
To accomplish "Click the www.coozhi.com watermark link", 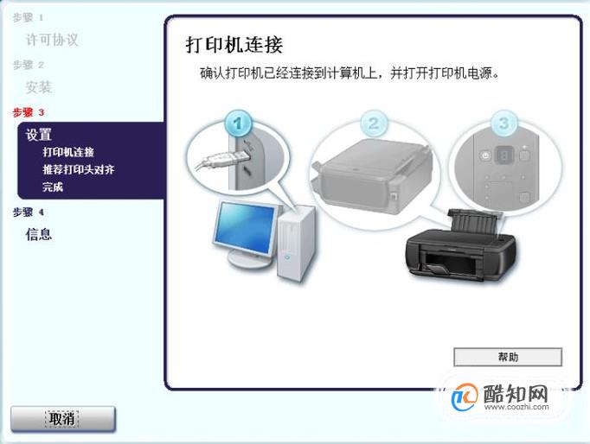I will click(516, 407).
